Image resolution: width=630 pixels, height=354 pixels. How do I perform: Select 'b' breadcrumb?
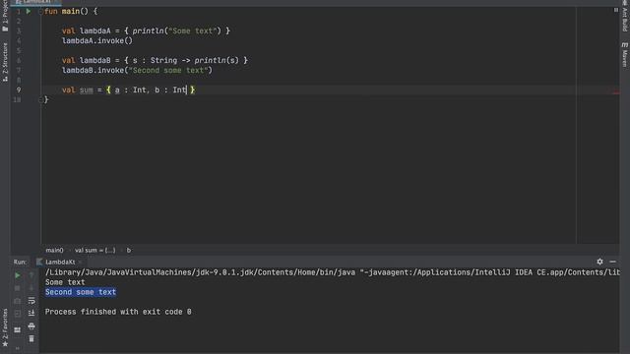129,250
